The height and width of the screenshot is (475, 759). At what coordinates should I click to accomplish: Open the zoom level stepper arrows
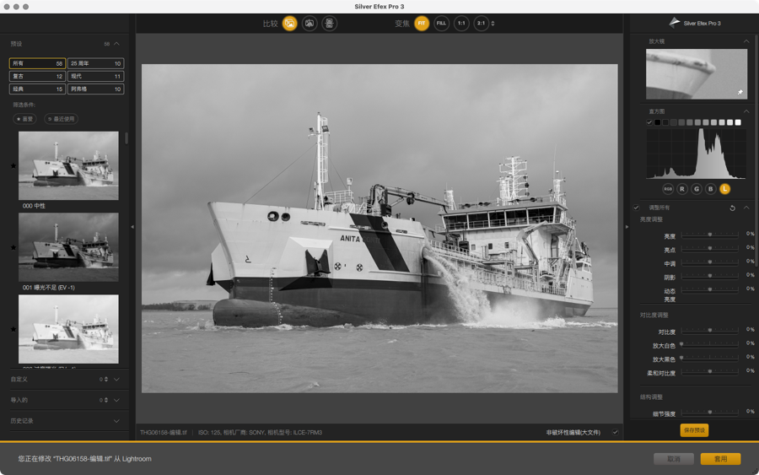coord(493,24)
